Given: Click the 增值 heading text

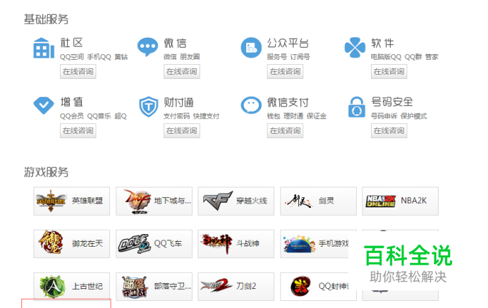Looking at the screenshot, I should point(72,102).
